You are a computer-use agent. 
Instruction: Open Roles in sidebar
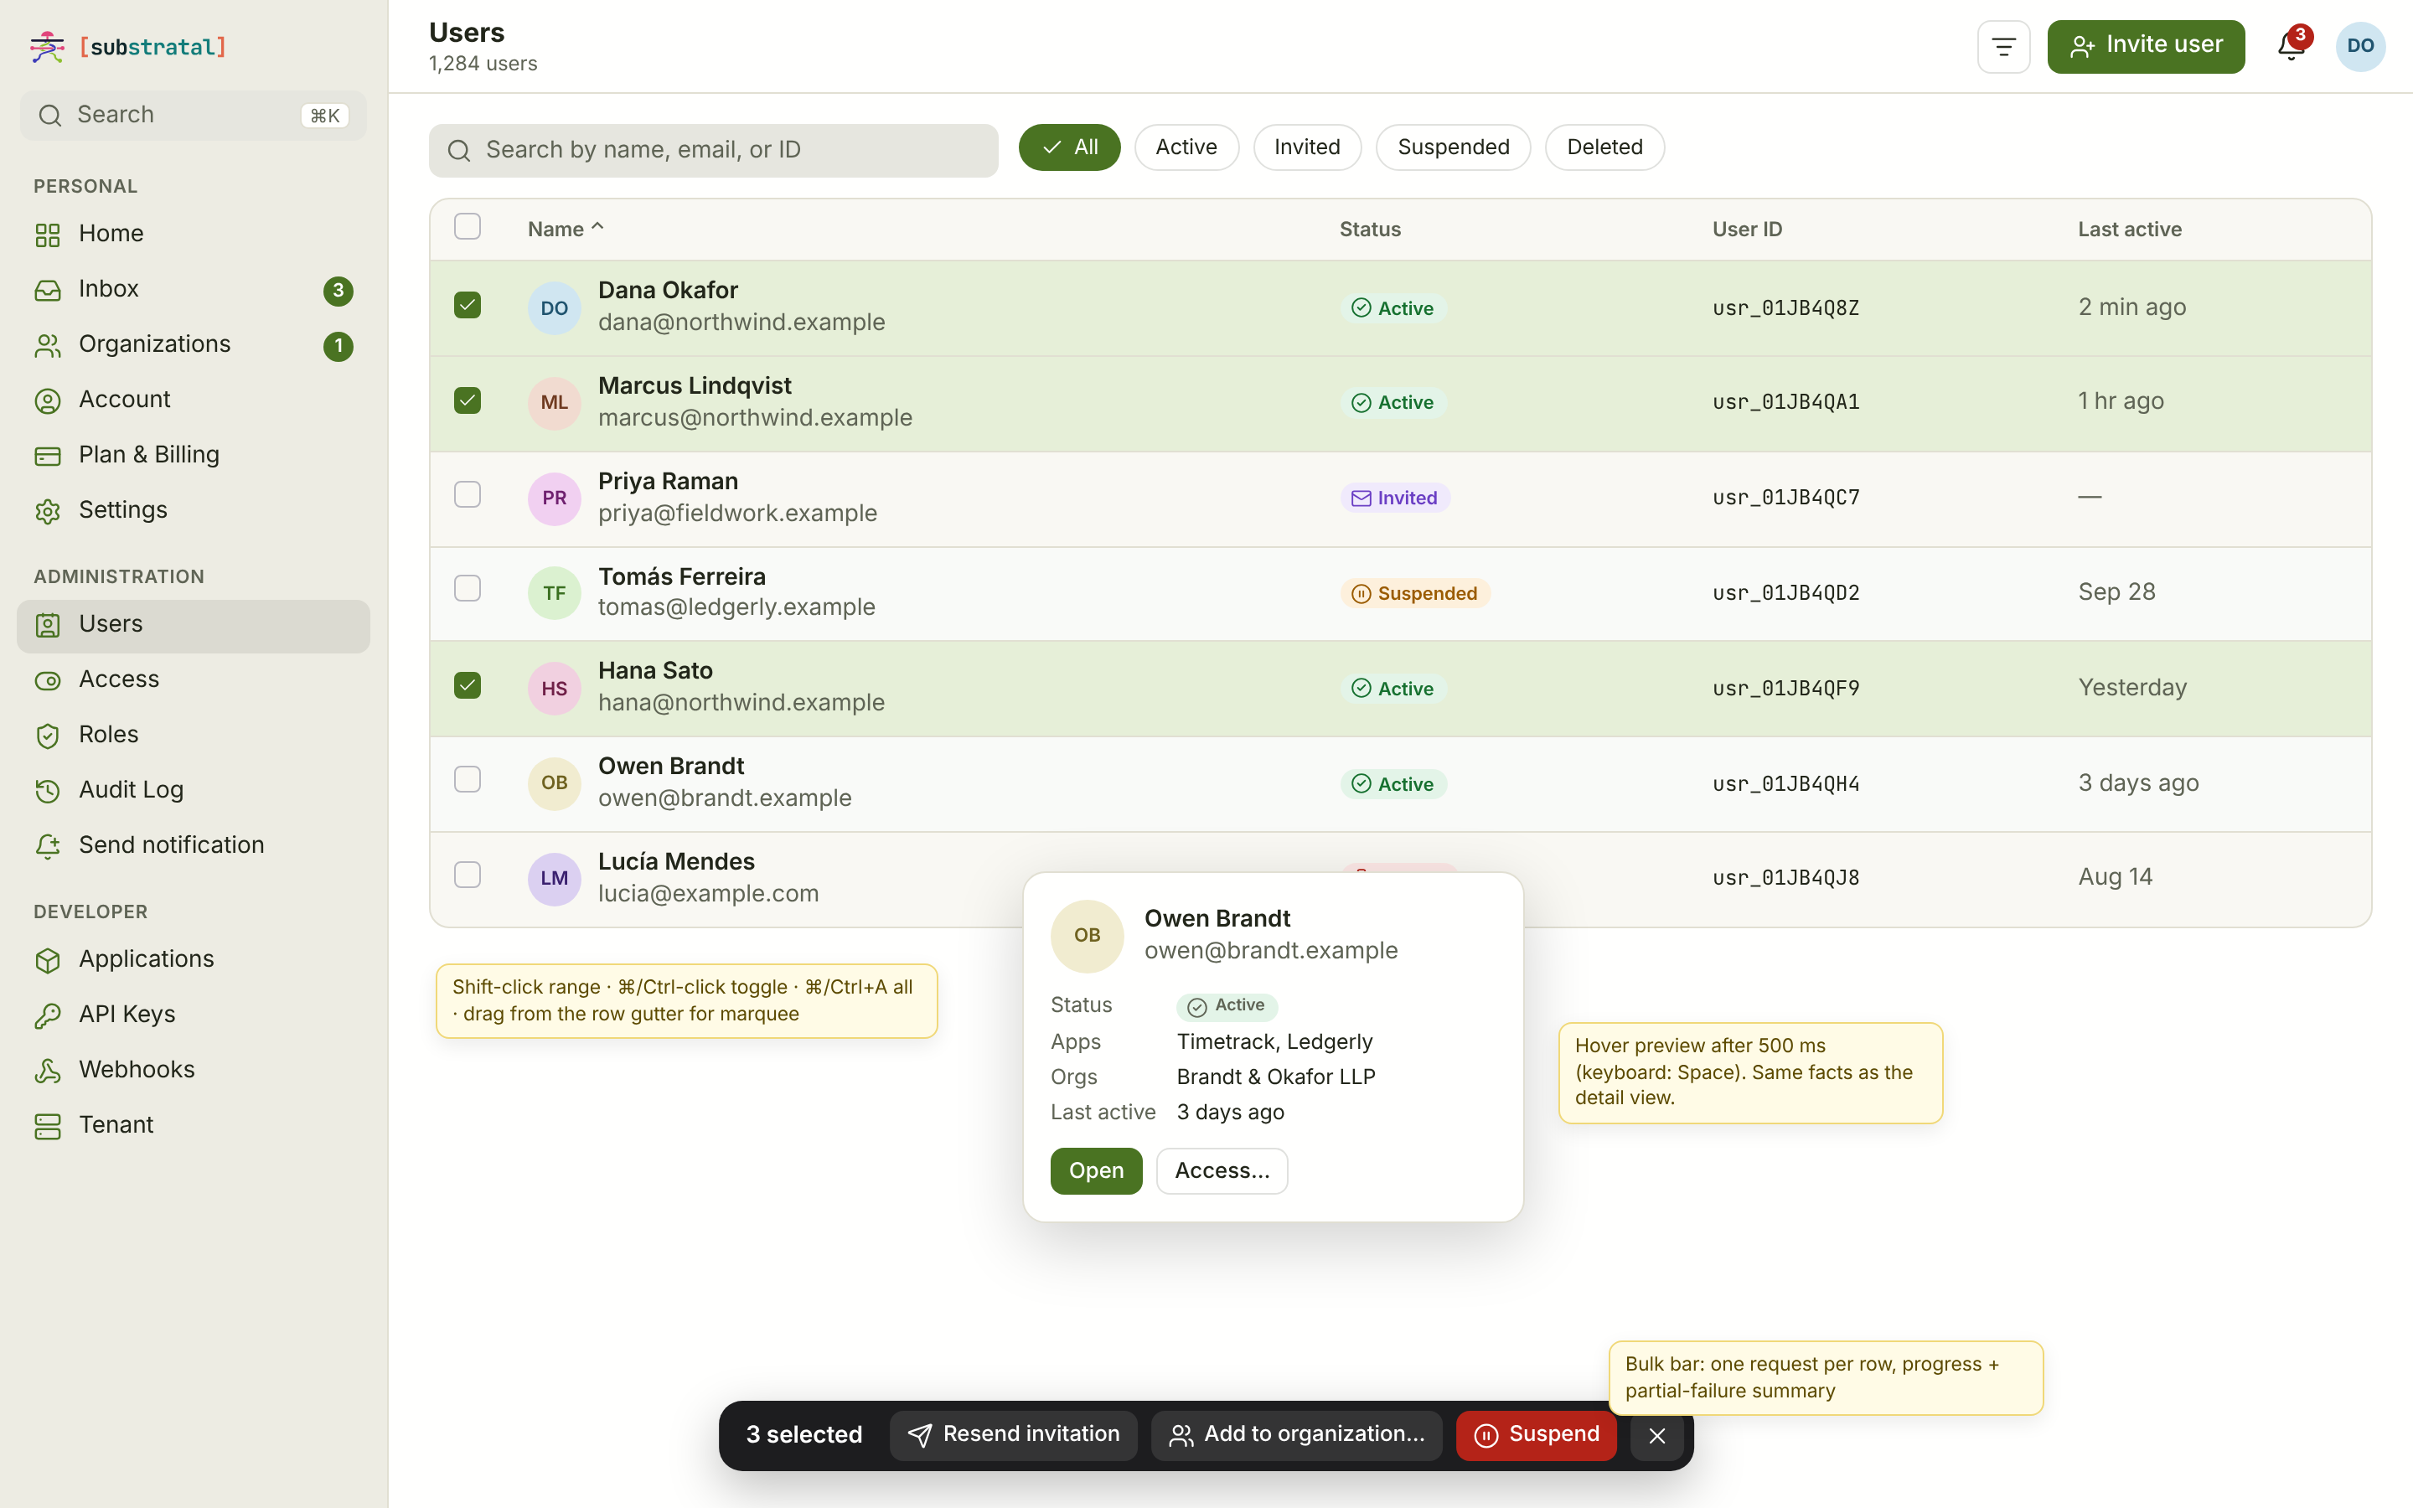194,735
